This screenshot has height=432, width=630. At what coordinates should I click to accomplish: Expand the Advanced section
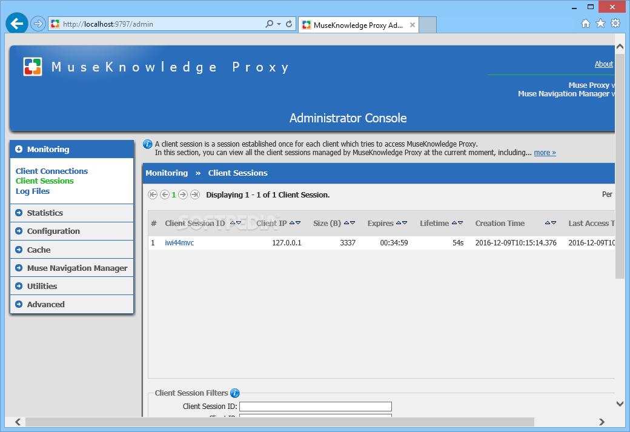click(x=71, y=304)
